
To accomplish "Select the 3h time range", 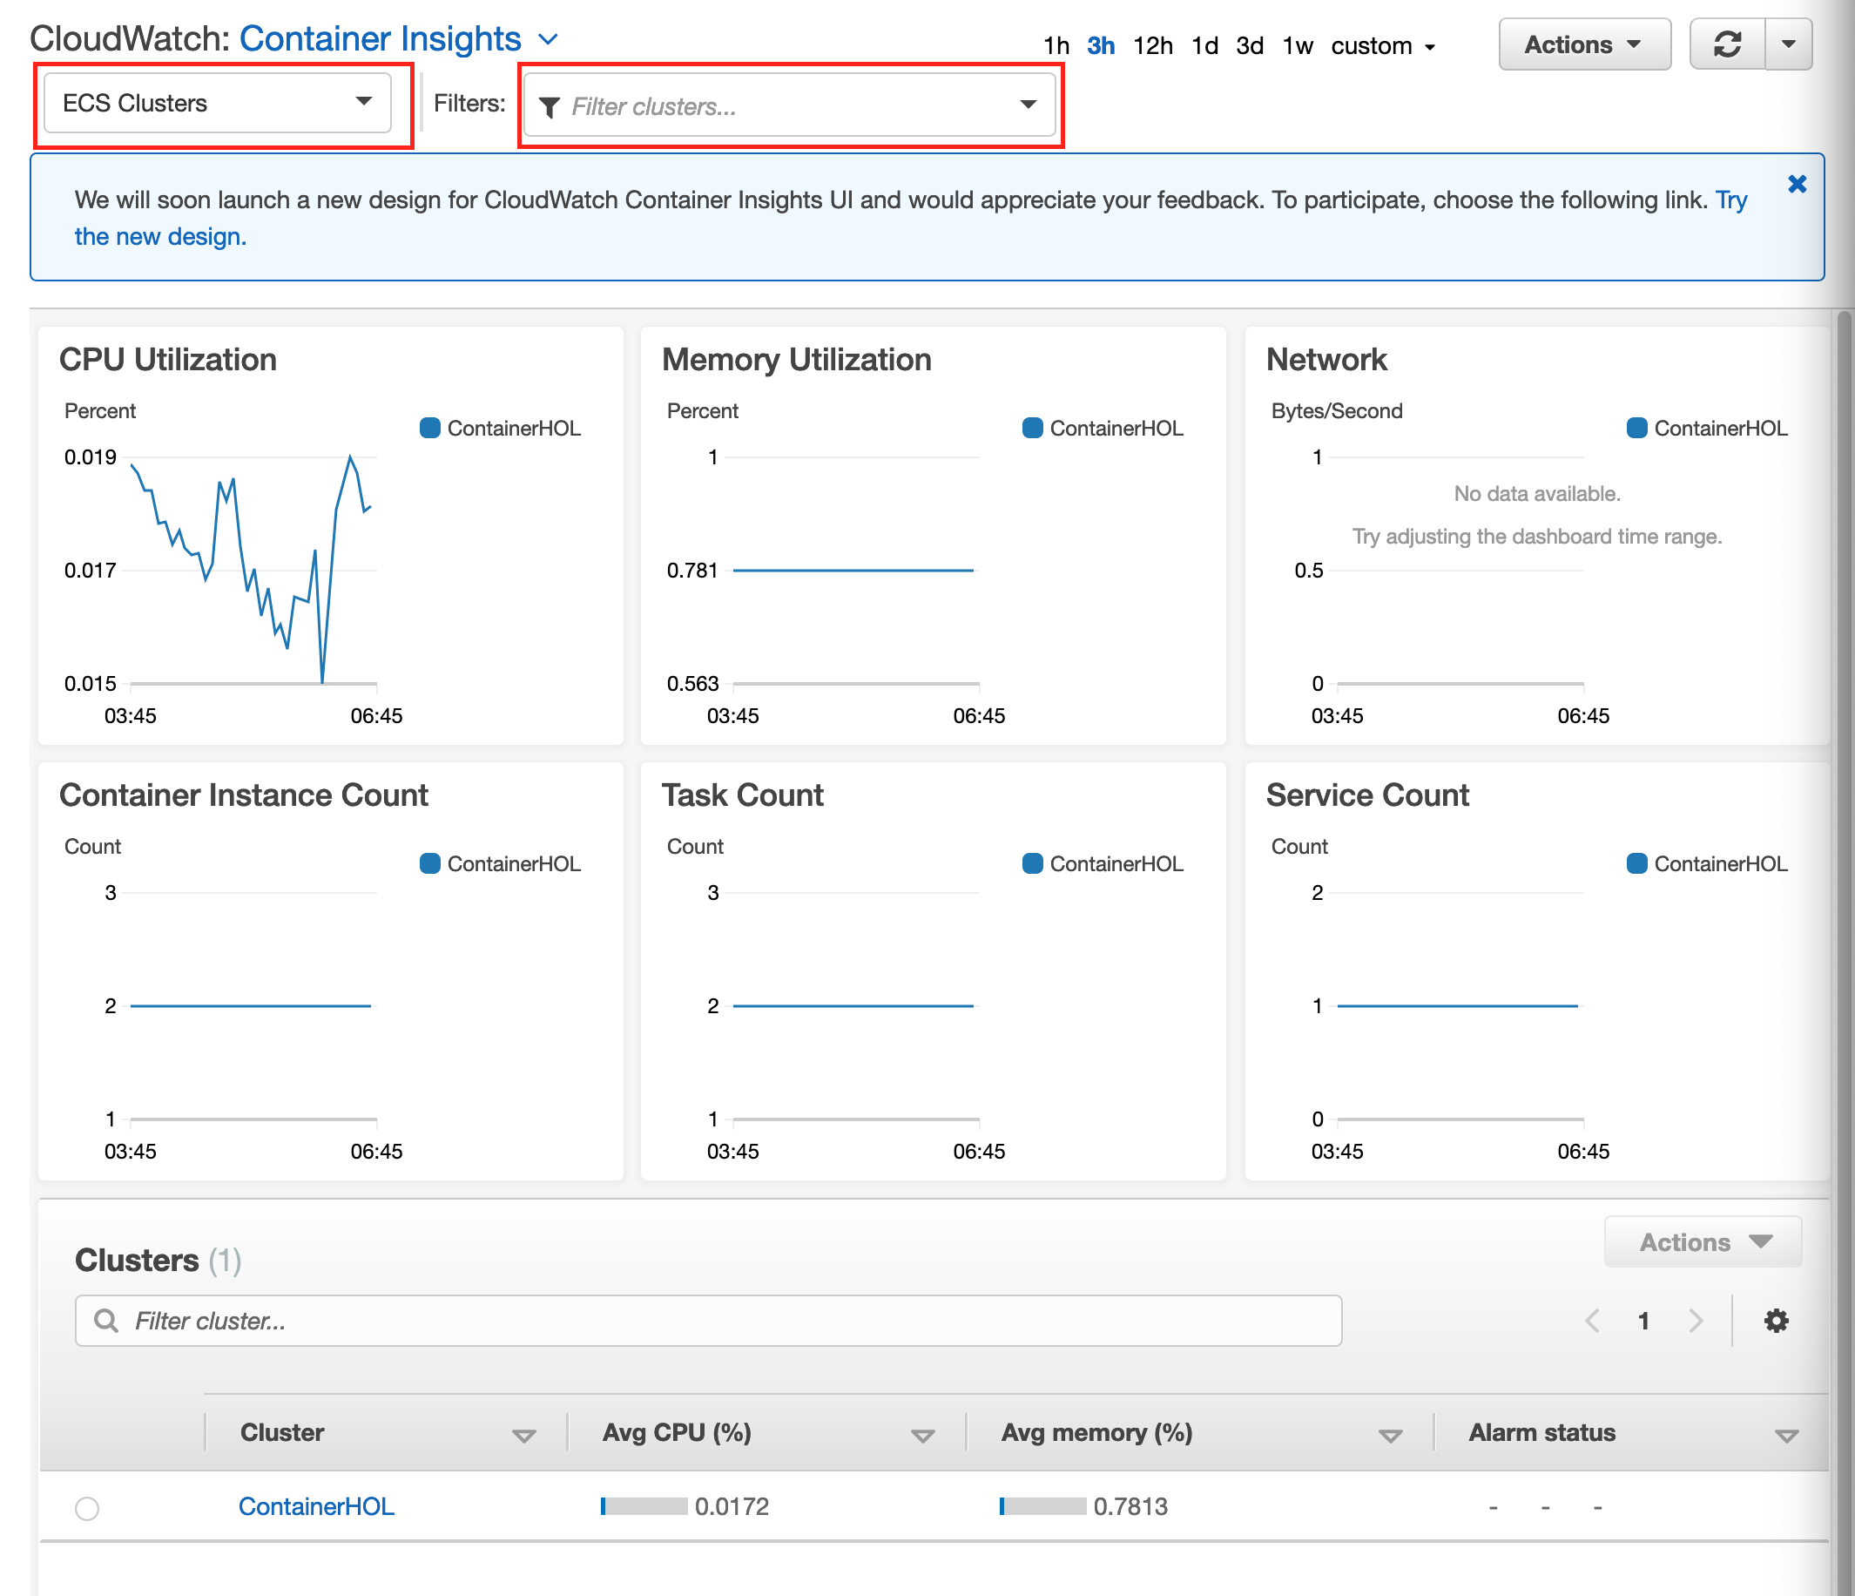I will point(1100,45).
